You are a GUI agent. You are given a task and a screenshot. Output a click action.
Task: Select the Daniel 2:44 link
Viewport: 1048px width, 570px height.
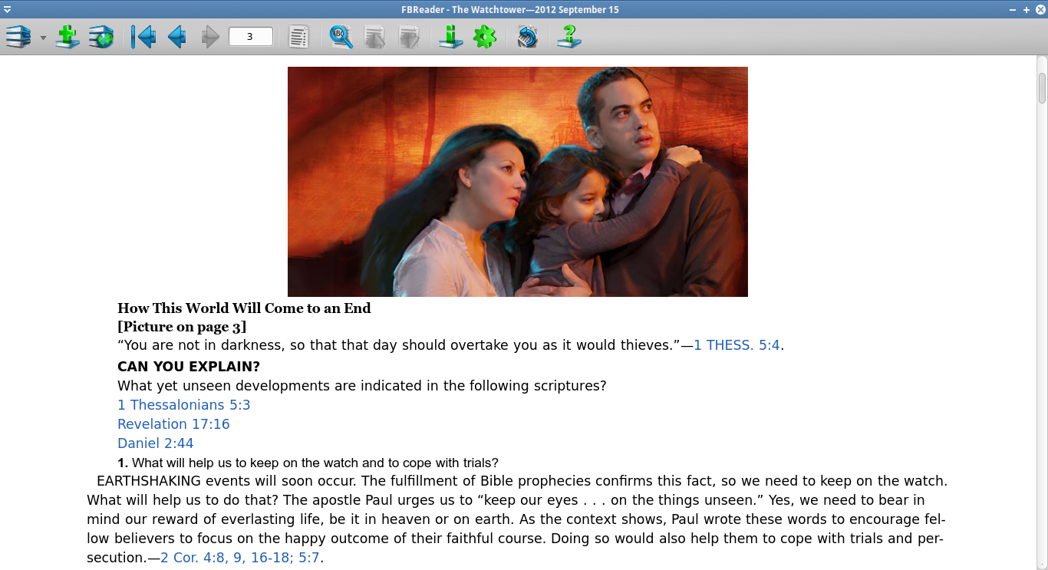coord(155,443)
